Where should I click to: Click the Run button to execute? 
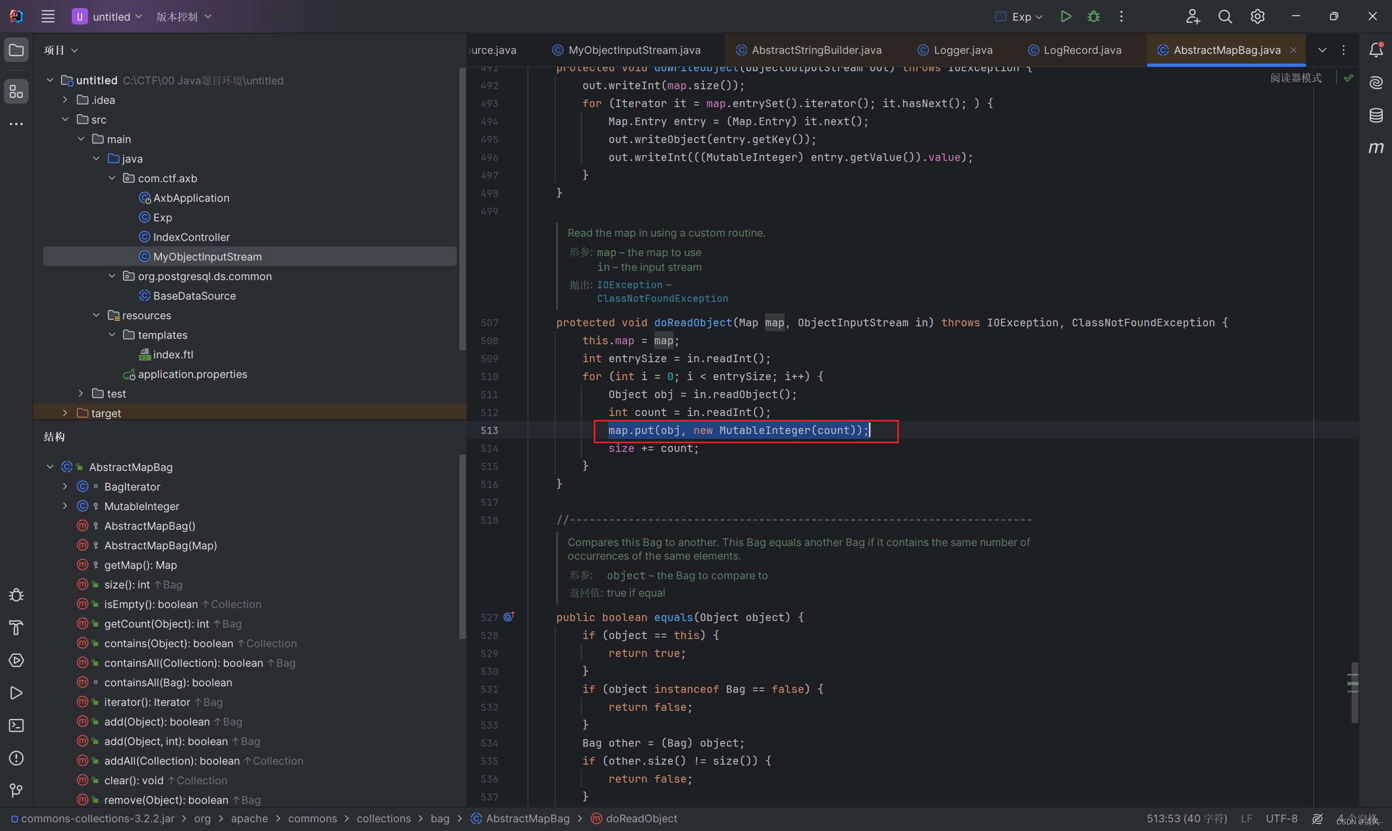point(1066,16)
